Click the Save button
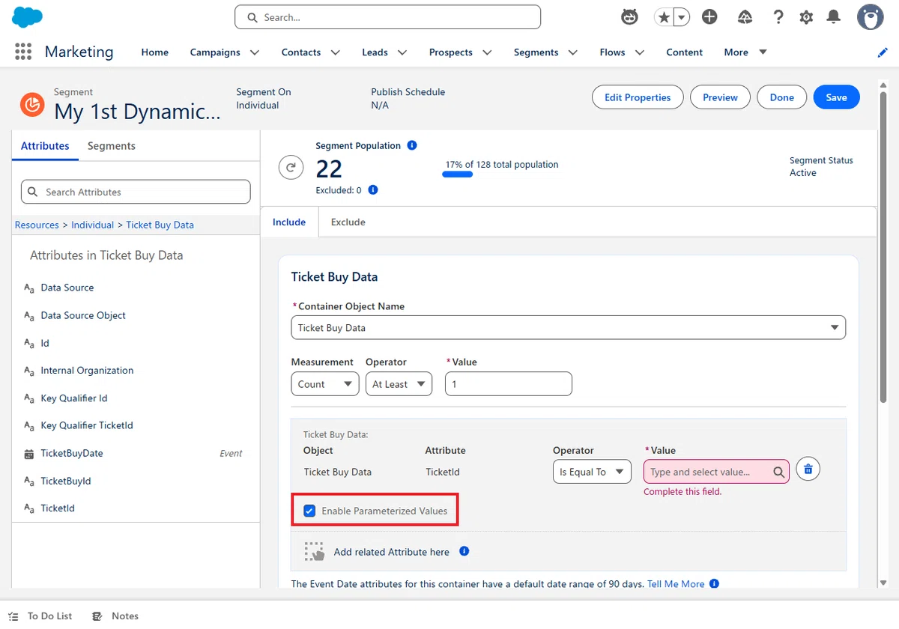899x629 pixels. (x=836, y=97)
